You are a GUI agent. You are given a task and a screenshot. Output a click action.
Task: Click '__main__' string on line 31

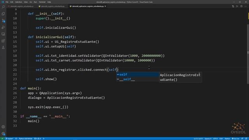coord(59,116)
